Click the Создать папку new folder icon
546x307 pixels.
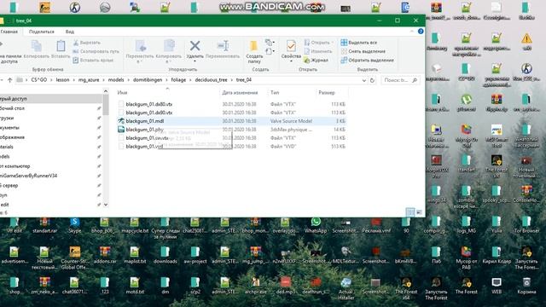pos(254,46)
